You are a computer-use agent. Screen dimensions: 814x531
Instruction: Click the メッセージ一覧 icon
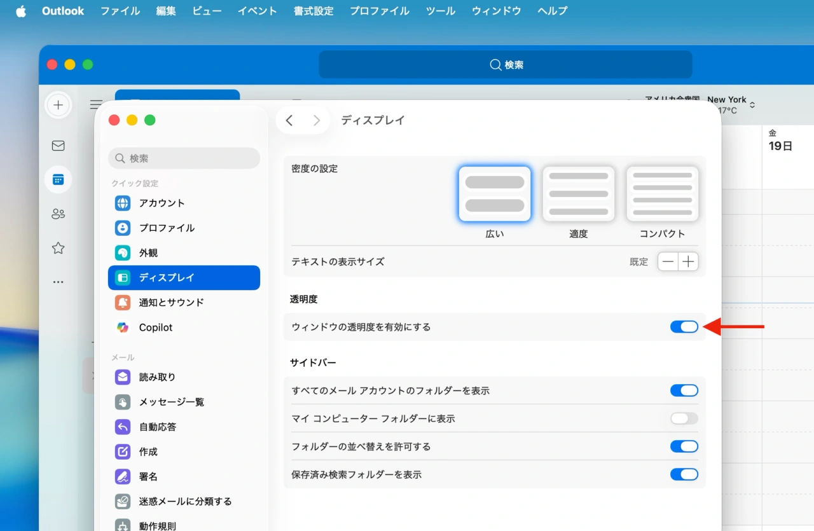point(123,402)
